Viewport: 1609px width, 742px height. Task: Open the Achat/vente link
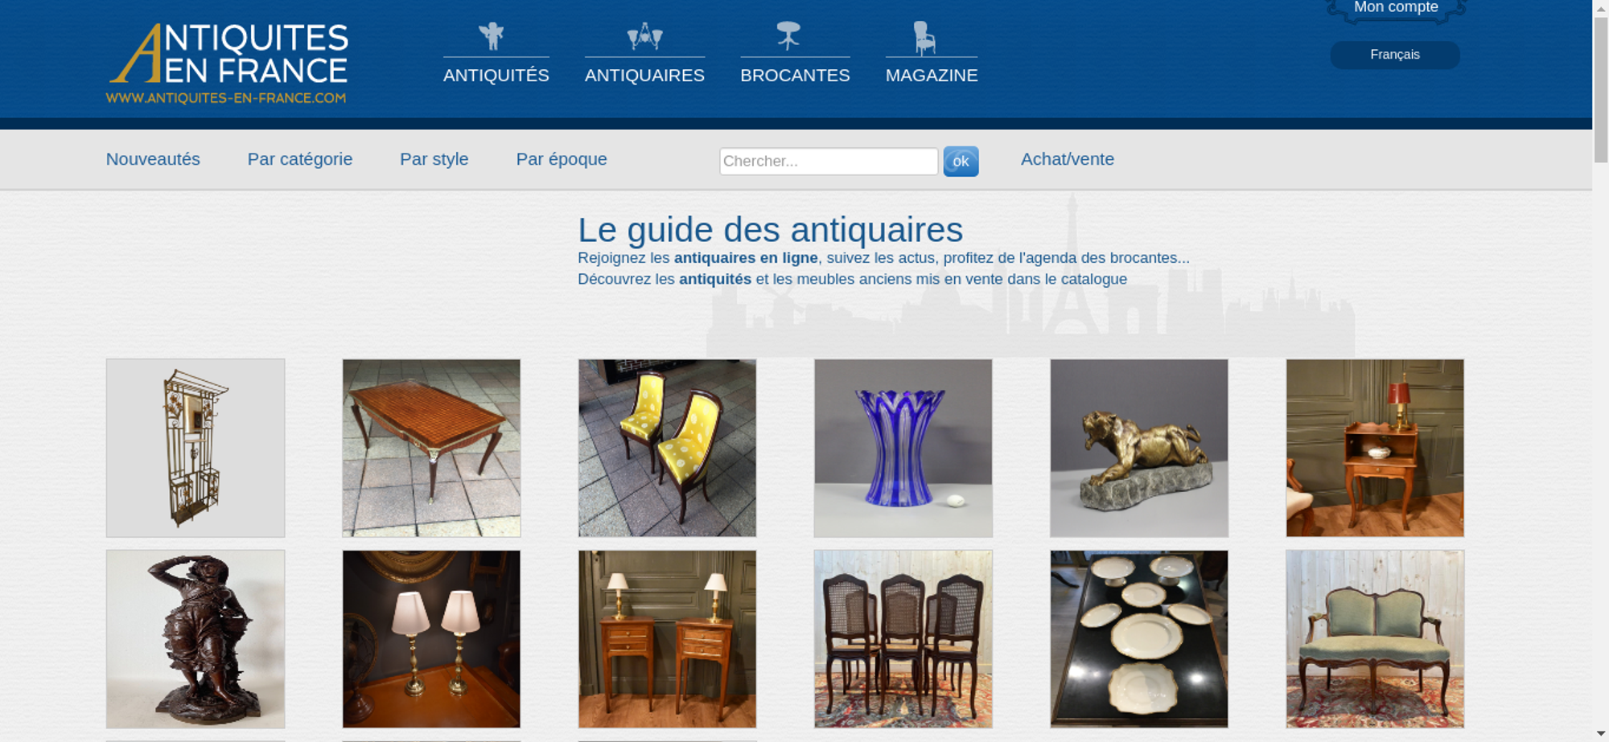(1068, 159)
